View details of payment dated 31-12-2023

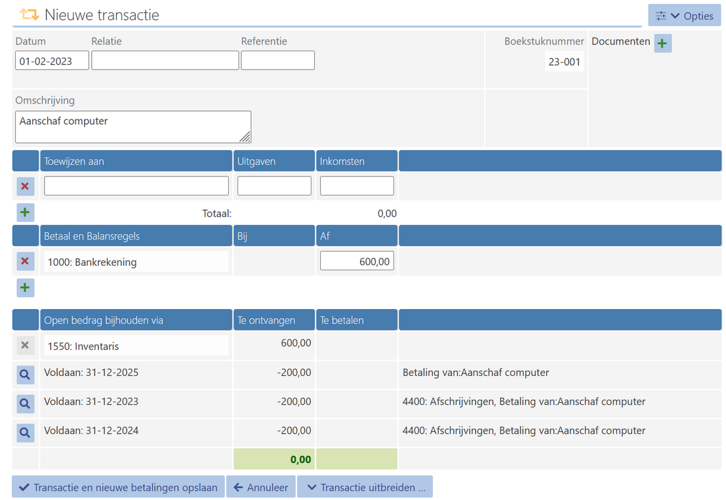[25, 404]
